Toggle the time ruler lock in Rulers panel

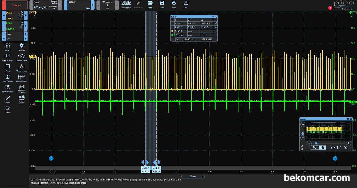pyautogui.click(x=216, y=23)
